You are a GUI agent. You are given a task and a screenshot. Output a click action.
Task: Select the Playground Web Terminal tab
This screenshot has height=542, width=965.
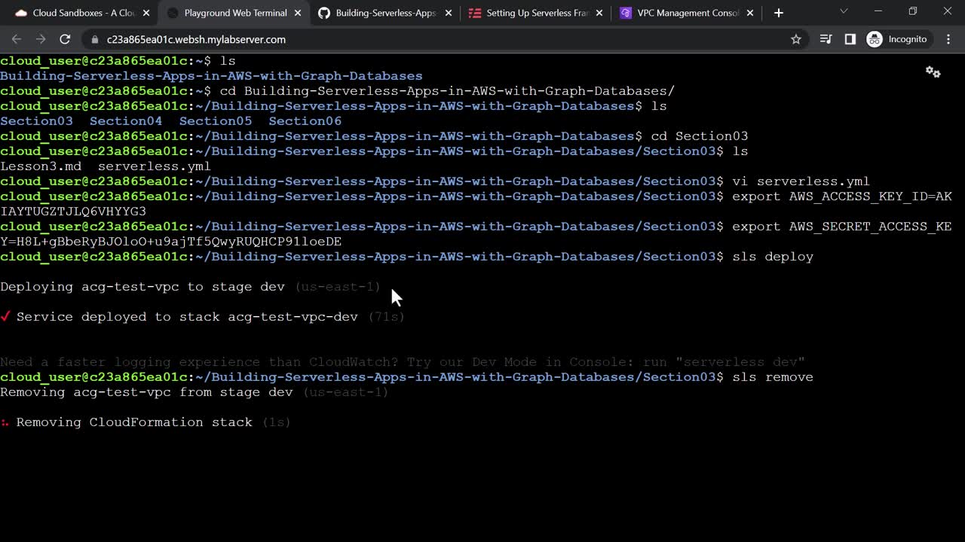[x=234, y=13]
